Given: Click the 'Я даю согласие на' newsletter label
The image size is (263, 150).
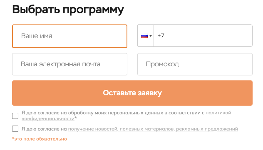Looking at the screenshot, I should coord(44,129).
